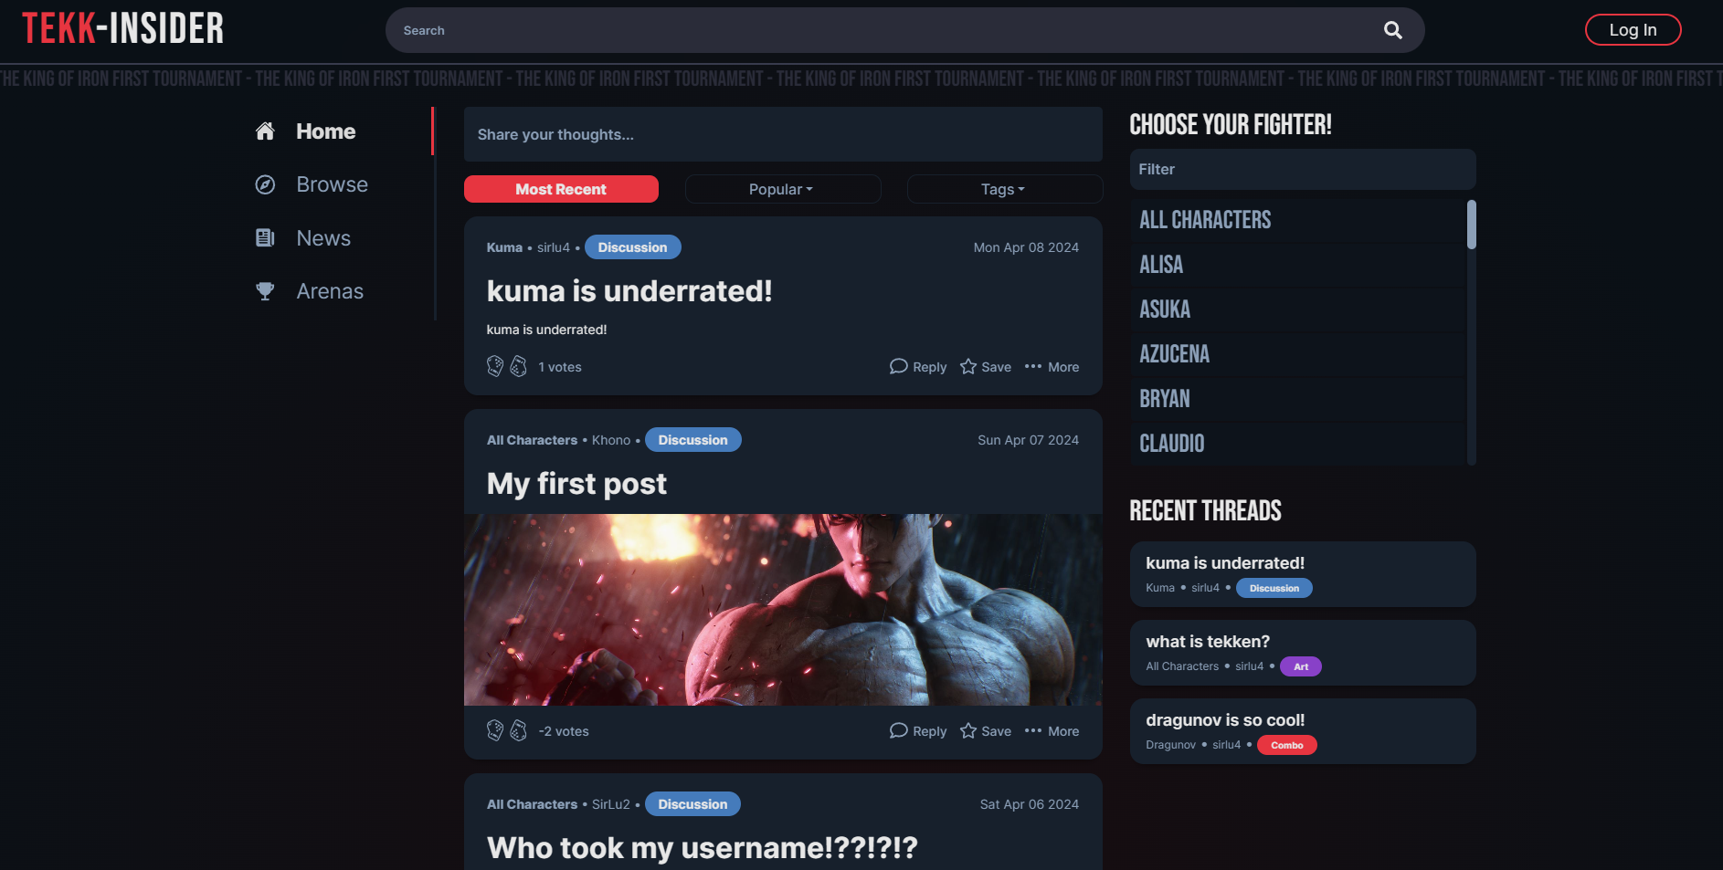Click Discussion tag on SirLu2's post
This screenshot has width=1723, height=870.
click(x=692, y=804)
